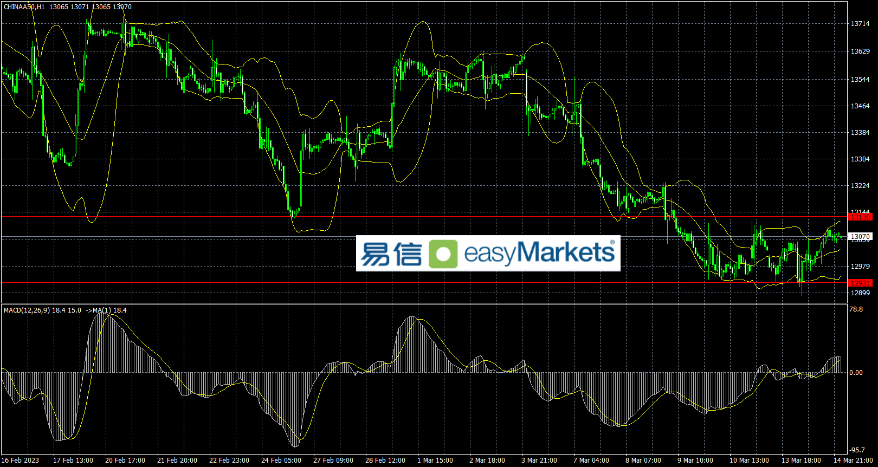
Task: Click the -95.7 MACD scale value
Action: click(x=857, y=450)
